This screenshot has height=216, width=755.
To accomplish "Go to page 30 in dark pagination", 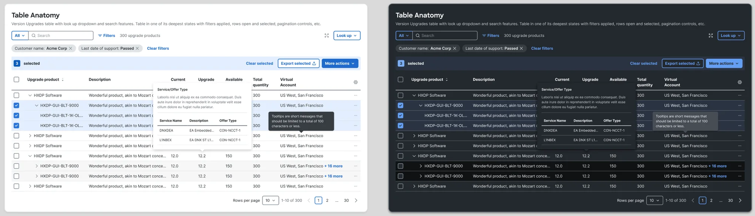I will click(730, 200).
